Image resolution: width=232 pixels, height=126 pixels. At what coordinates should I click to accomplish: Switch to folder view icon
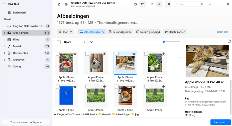pos(143,4)
